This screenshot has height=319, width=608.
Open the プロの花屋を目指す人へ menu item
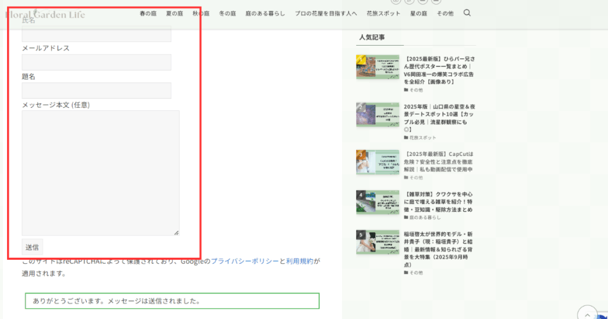pos(326,14)
